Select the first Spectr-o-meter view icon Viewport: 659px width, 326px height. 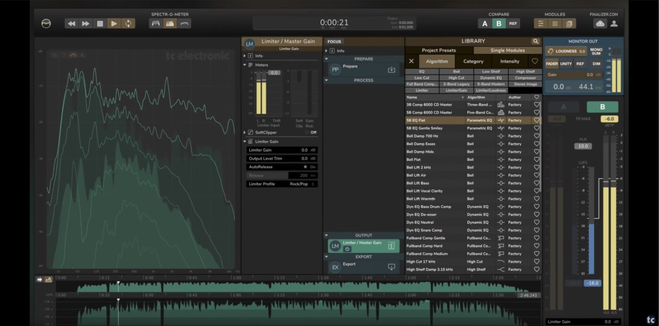click(x=155, y=24)
